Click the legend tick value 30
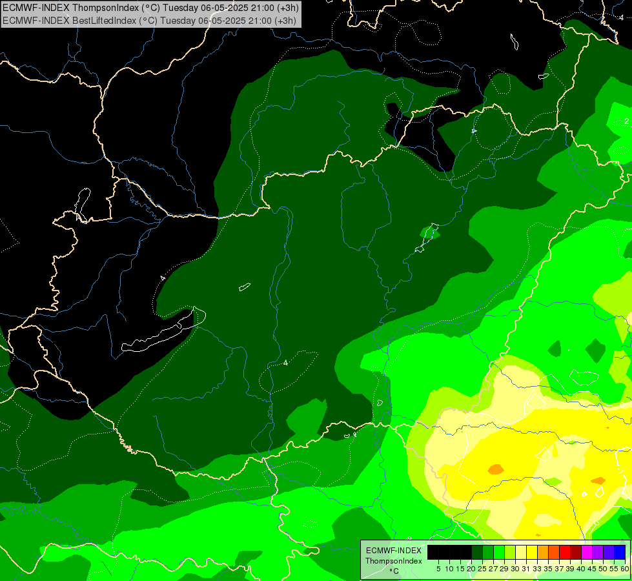The image size is (632, 581). (516, 569)
